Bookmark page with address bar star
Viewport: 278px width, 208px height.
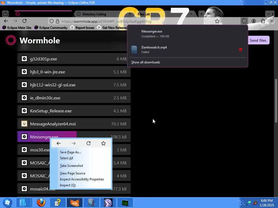click(x=217, y=21)
